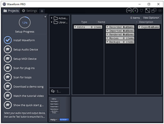Sort by the Description column header
Image resolution: width=164 pixels, height=124 pixels.
click(x=146, y=22)
